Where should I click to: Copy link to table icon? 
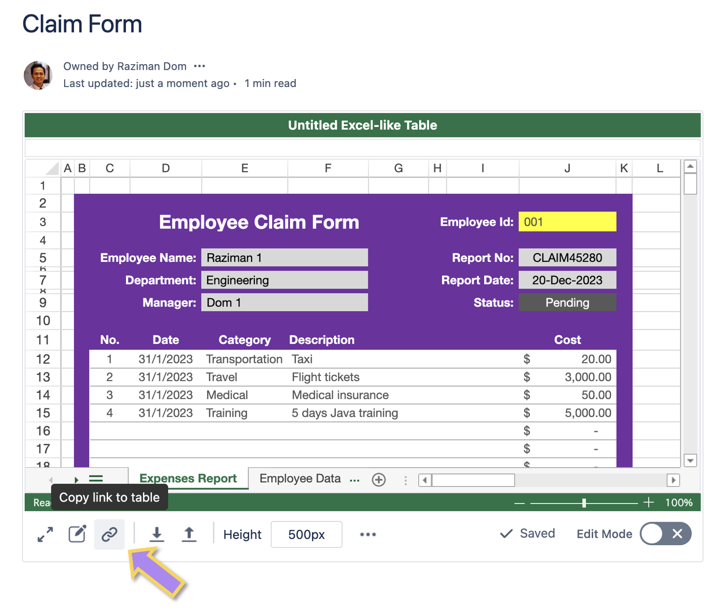click(x=109, y=534)
